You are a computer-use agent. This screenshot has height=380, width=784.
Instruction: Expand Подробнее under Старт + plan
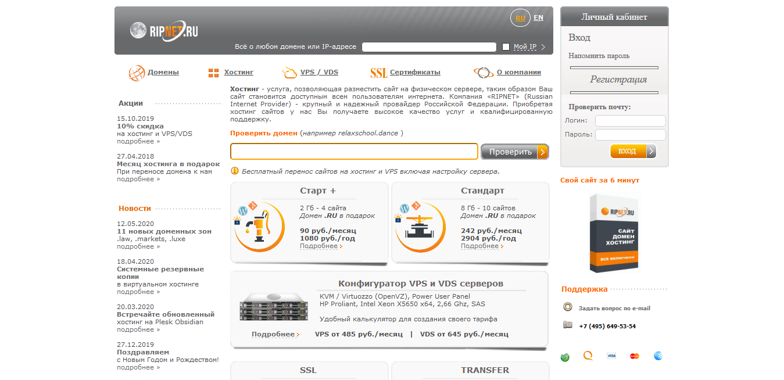[x=320, y=246]
